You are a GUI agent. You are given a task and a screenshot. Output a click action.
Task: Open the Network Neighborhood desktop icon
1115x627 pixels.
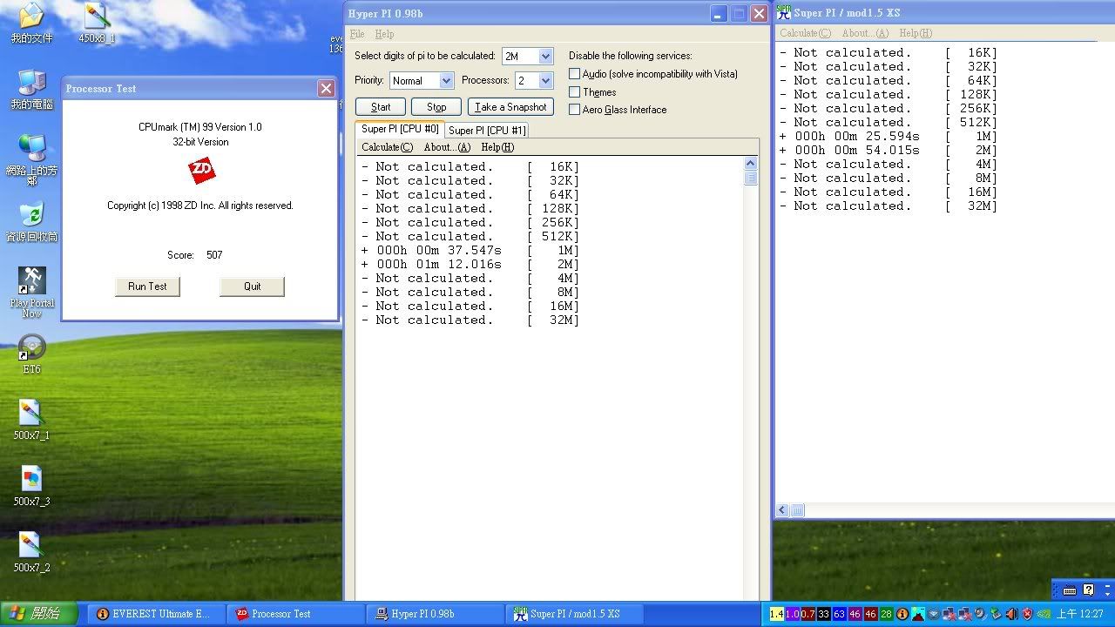31,158
